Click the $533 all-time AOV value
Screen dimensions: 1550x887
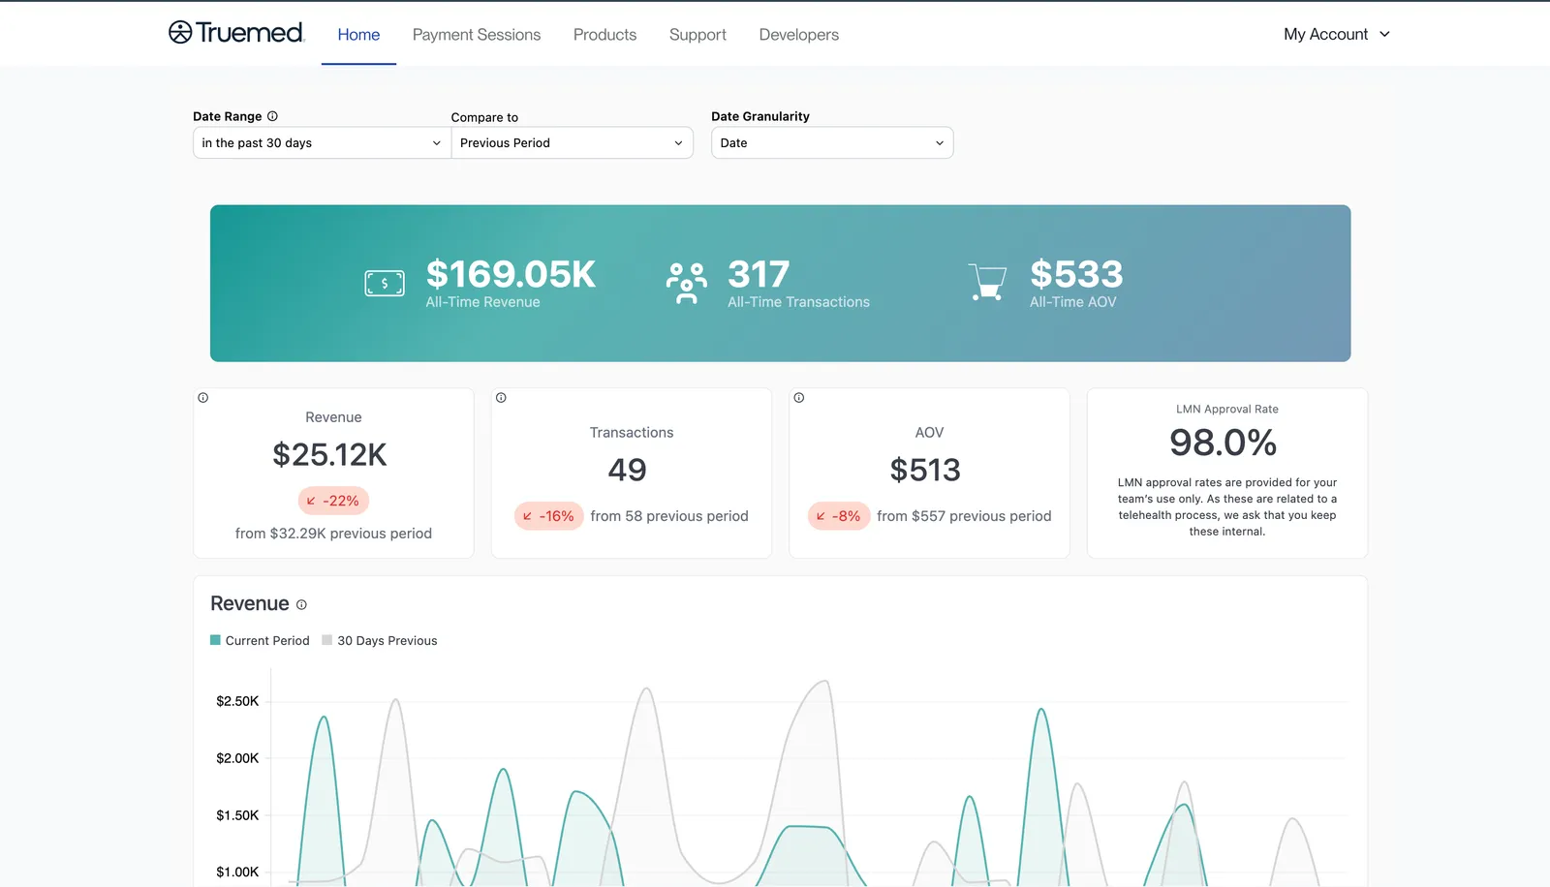[x=1076, y=274]
